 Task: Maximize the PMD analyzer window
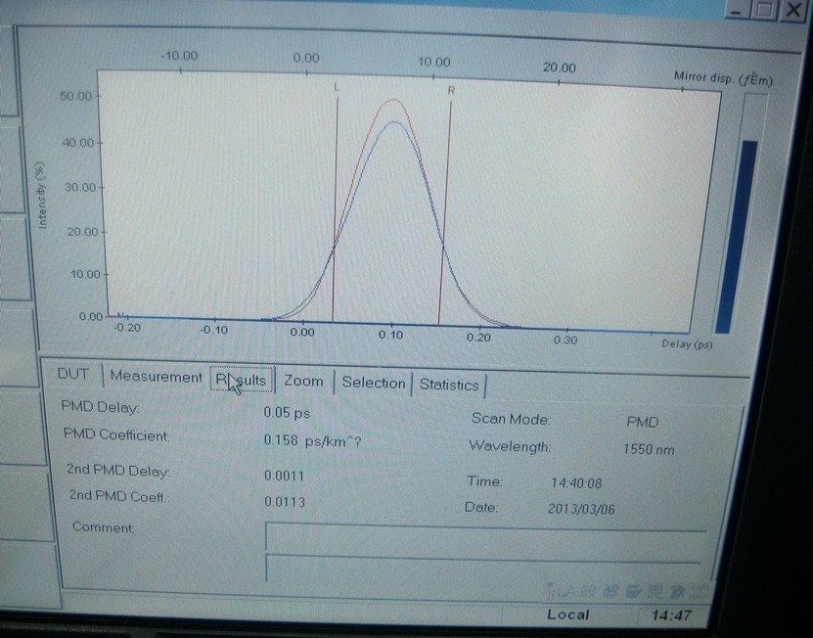(x=763, y=10)
